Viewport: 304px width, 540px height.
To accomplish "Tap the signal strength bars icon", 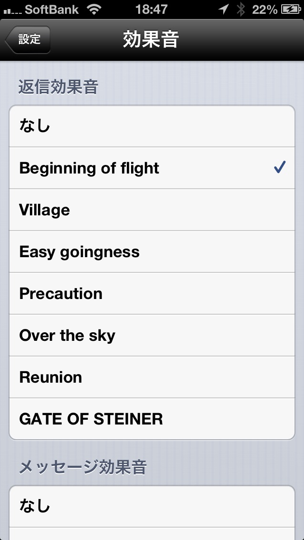I will pyautogui.click(x=12, y=11).
